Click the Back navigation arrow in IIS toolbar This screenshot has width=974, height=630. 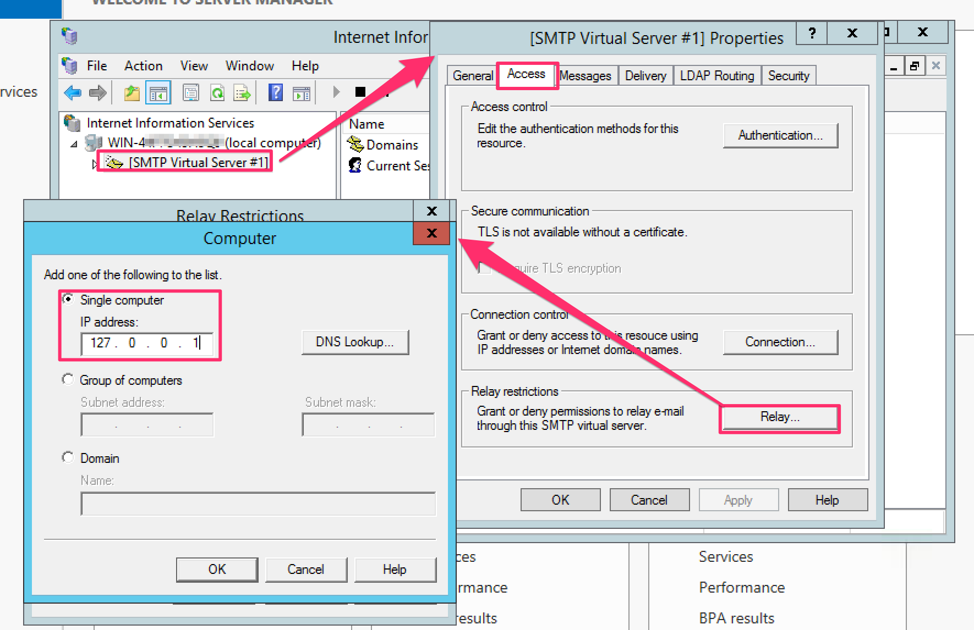point(72,92)
